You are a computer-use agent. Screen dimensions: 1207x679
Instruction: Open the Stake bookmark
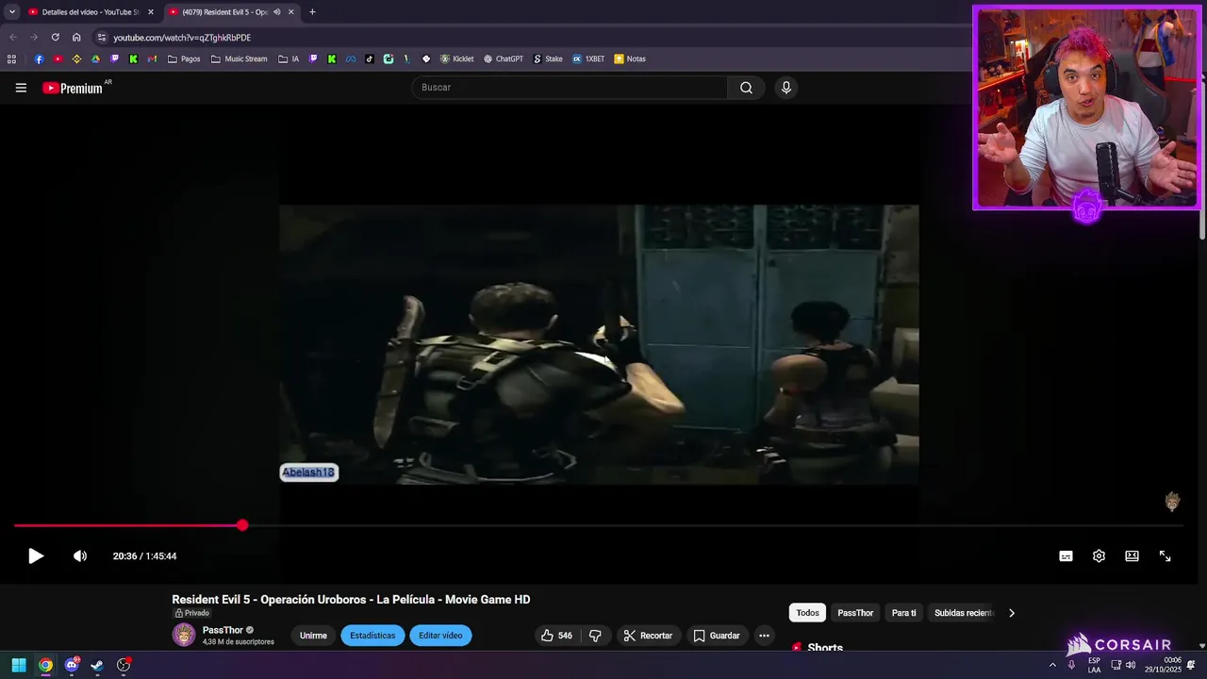pyautogui.click(x=547, y=58)
